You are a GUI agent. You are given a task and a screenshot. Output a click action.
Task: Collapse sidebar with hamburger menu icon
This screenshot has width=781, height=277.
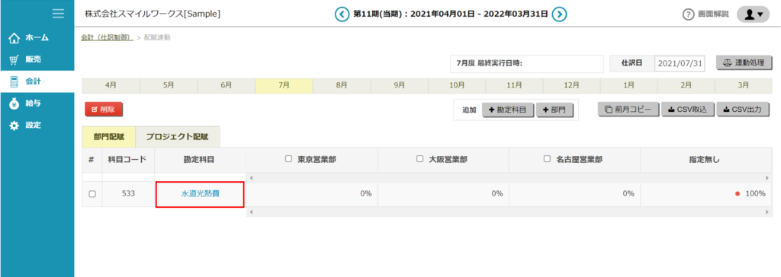click(58, 14)
